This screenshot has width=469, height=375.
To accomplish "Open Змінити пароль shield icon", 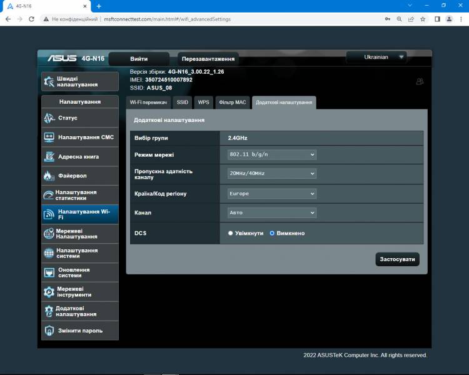I will (x=49, y=331).
